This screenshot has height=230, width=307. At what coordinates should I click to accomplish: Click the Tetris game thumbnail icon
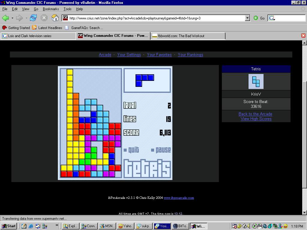(x=256, y=81)
